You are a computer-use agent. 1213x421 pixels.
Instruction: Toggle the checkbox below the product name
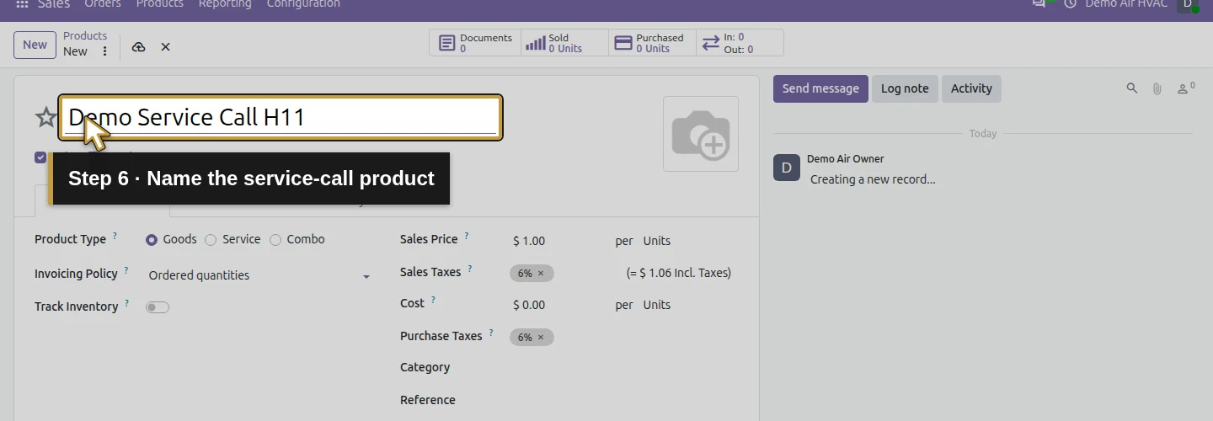[x=40, y=157]
